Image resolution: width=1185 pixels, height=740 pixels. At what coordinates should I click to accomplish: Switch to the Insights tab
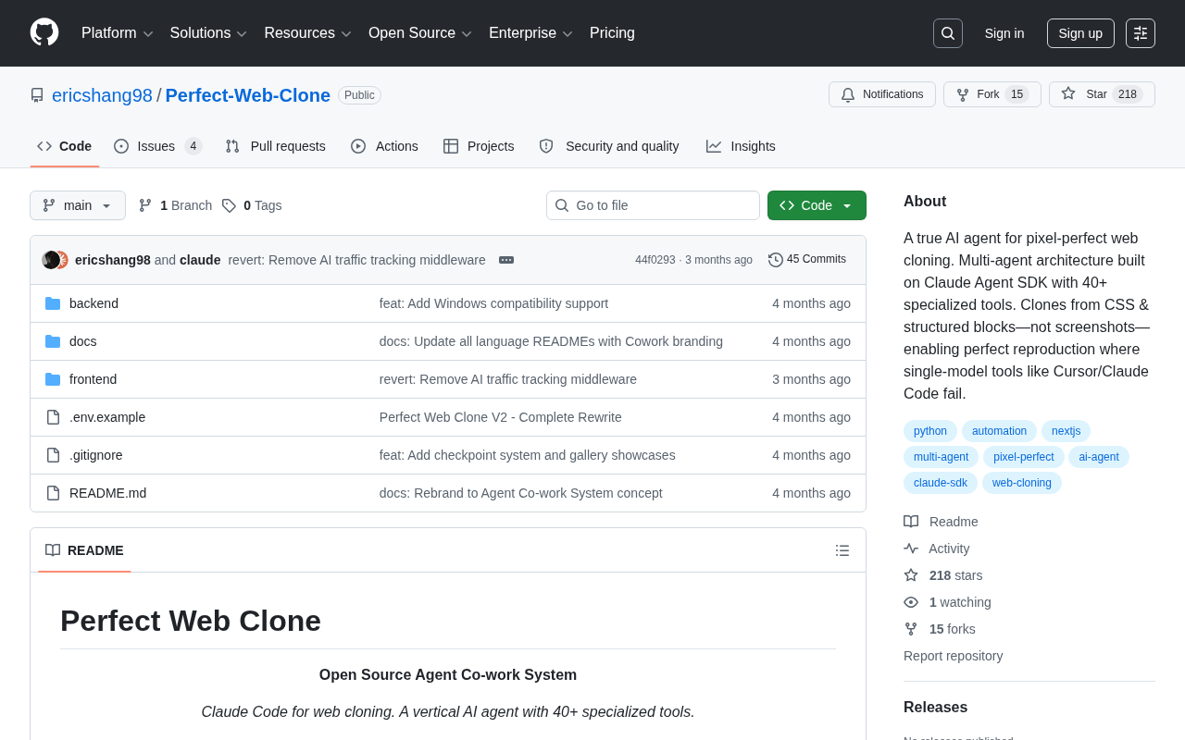(x=741, y=146)
